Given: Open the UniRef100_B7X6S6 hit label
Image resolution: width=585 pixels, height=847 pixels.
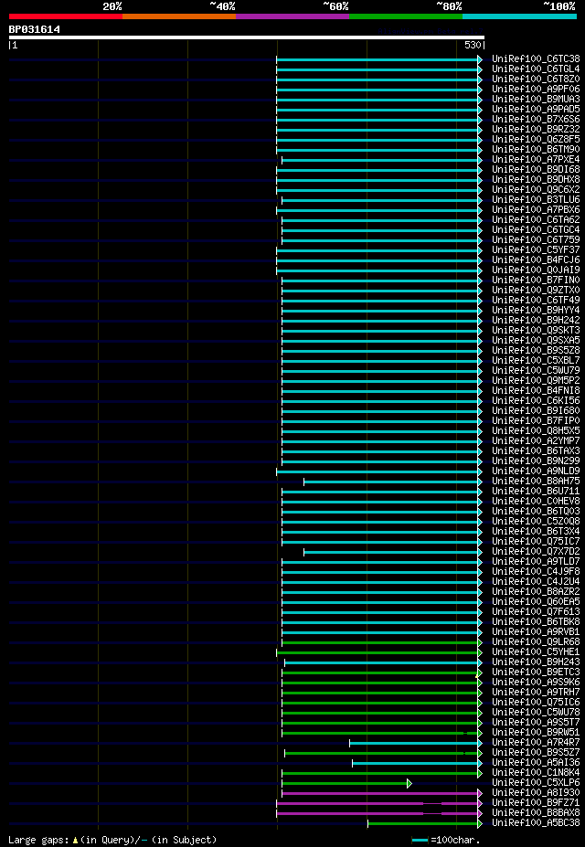Looking at the screenshot, I should 536,120.
